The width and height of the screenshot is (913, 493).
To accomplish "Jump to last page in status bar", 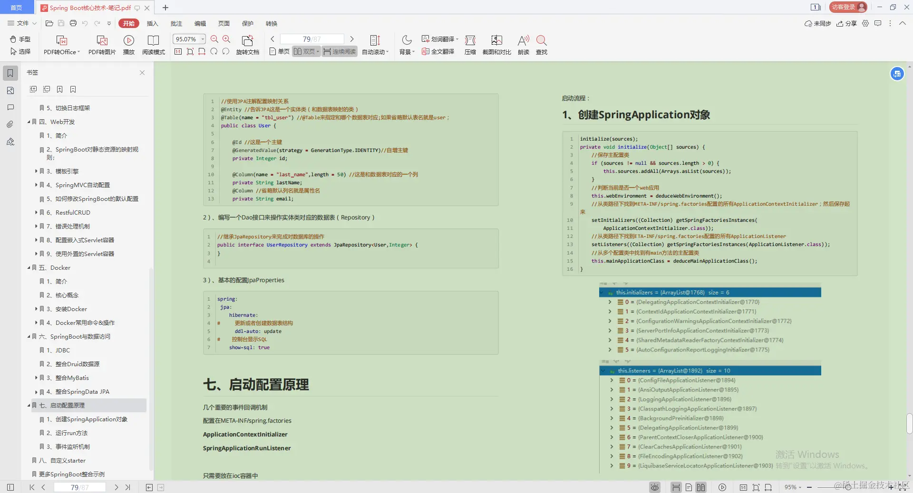I will (127, 487).
